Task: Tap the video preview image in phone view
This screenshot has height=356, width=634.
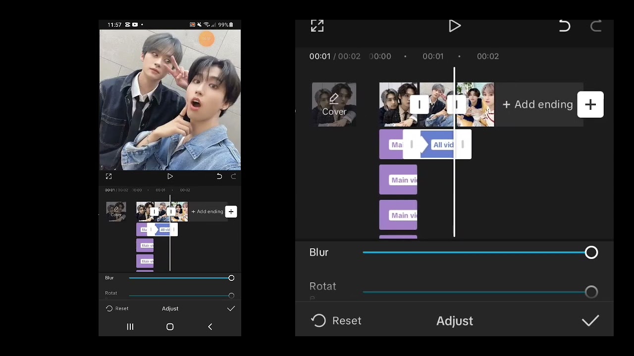Action: point(170,100)
